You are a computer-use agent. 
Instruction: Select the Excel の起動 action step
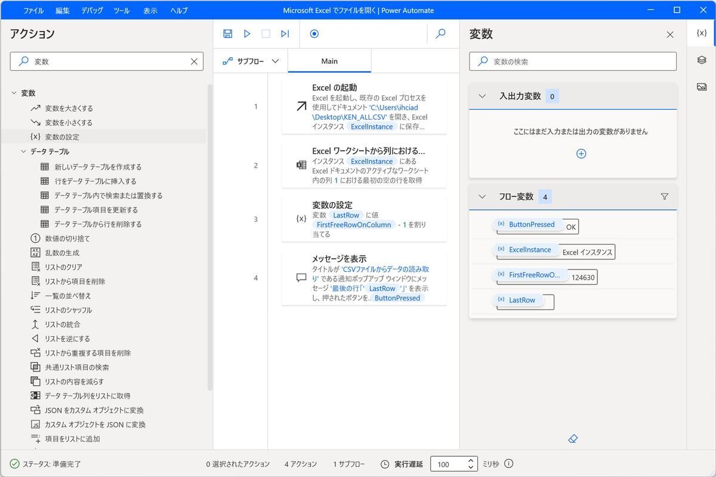[364, 107]
